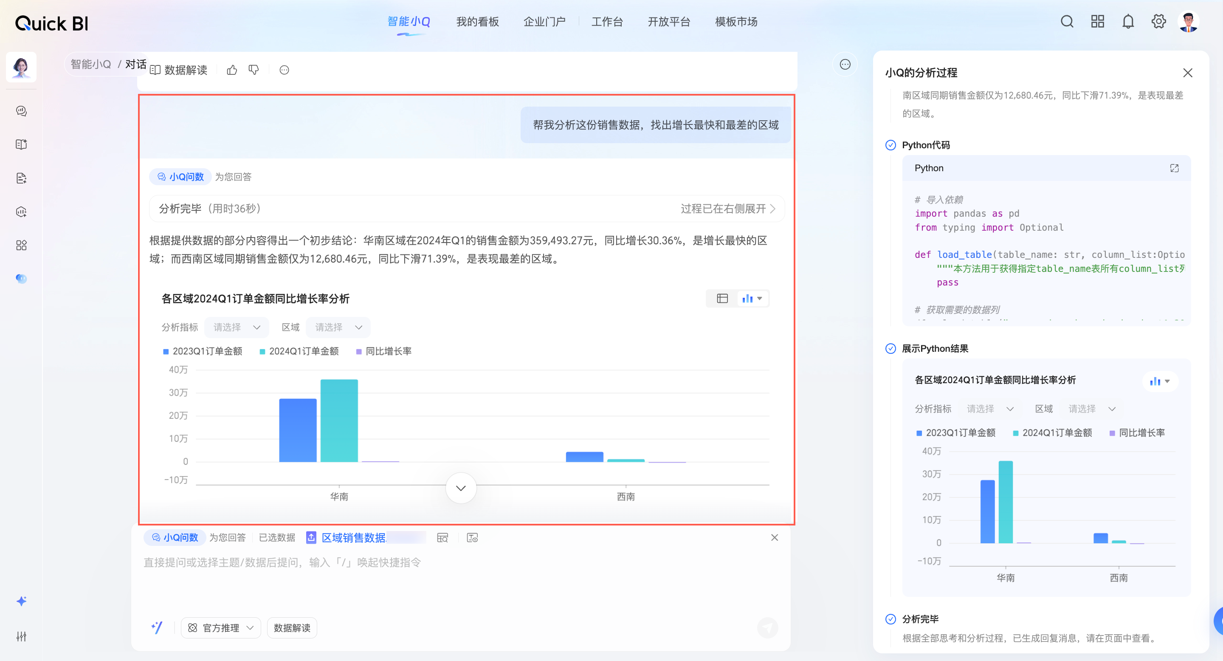Click the 分析完毕 step checkmark in side panel
The height and width of the screenshot is (661, 1223).
(890, 619)
